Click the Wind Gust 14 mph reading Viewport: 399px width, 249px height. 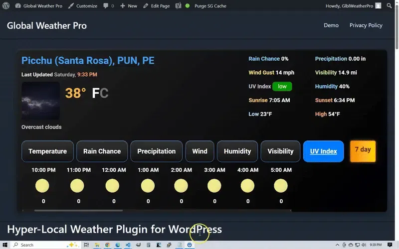tap(271, 72)
